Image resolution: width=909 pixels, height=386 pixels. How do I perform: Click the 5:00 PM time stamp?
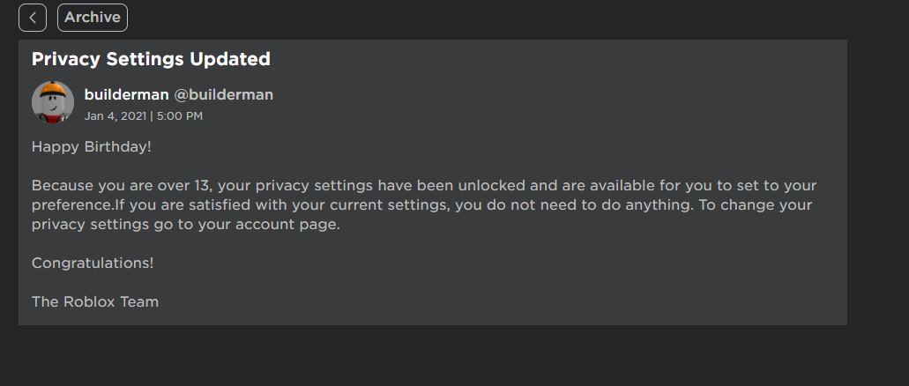180,115
